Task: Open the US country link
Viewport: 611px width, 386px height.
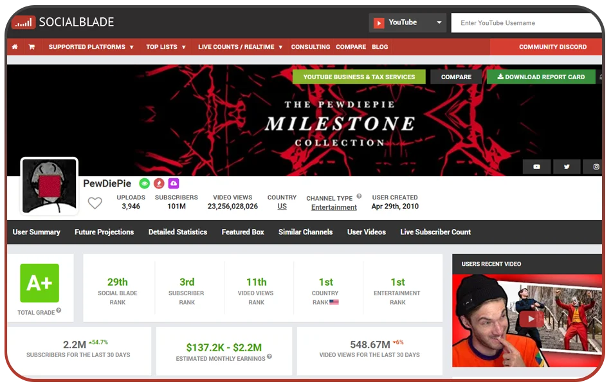Action: click(282, 207)
